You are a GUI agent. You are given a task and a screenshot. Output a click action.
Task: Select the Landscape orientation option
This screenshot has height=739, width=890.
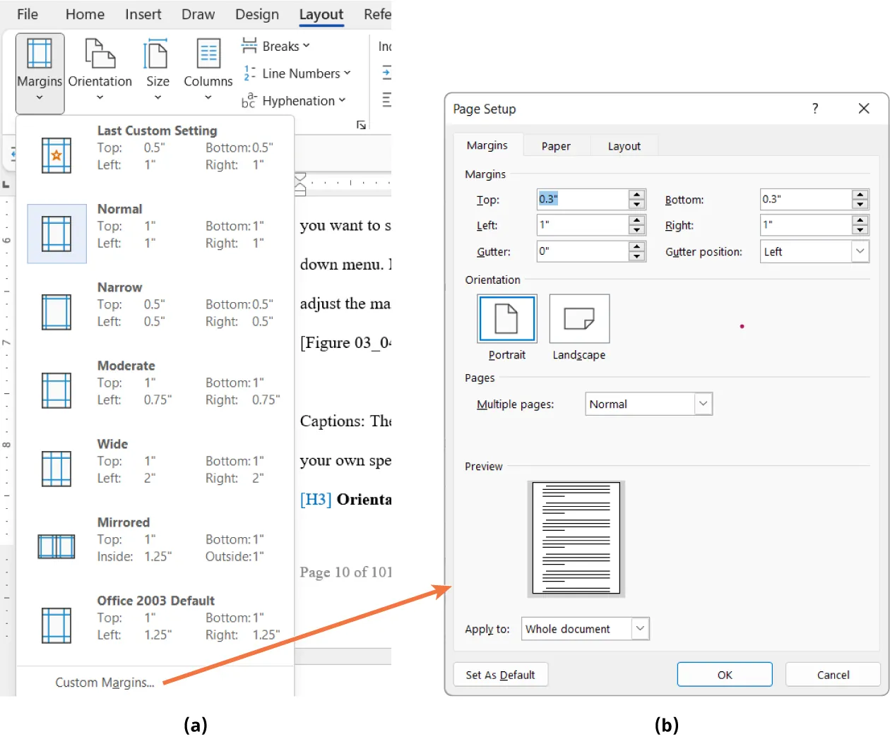[x=578, y=318]
